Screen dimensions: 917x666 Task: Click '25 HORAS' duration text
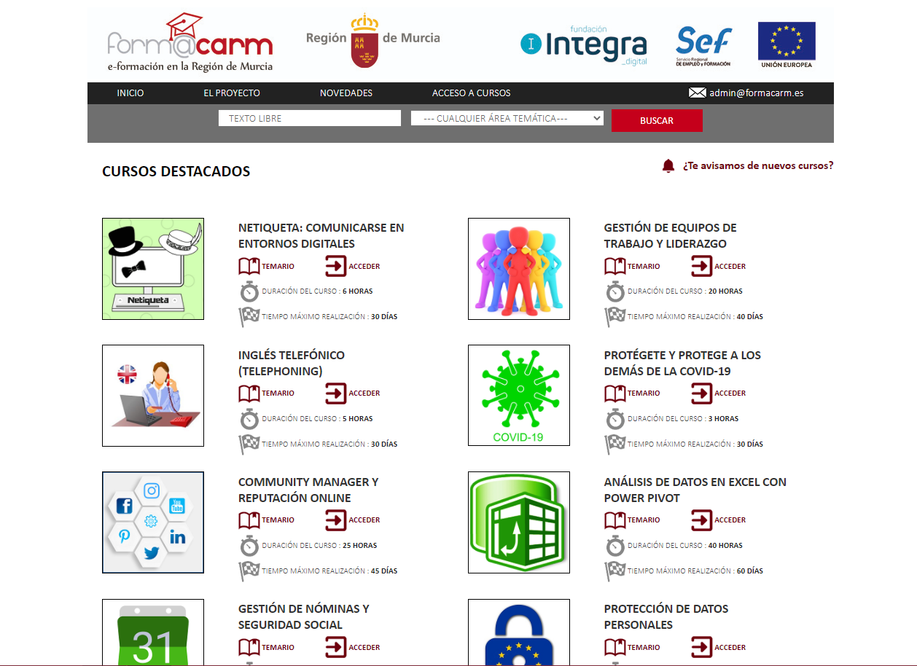click(359, 546)
